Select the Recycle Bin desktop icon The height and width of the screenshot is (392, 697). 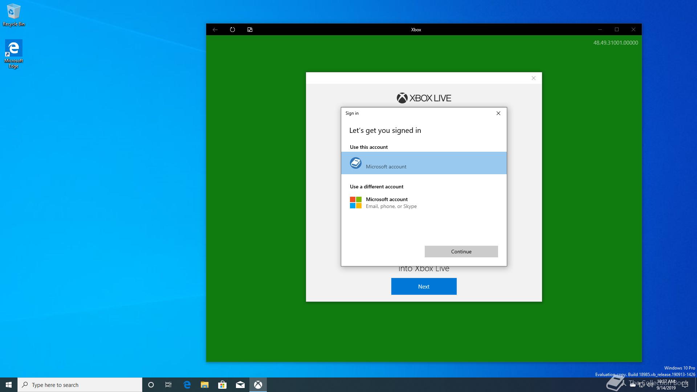[14, 15]
